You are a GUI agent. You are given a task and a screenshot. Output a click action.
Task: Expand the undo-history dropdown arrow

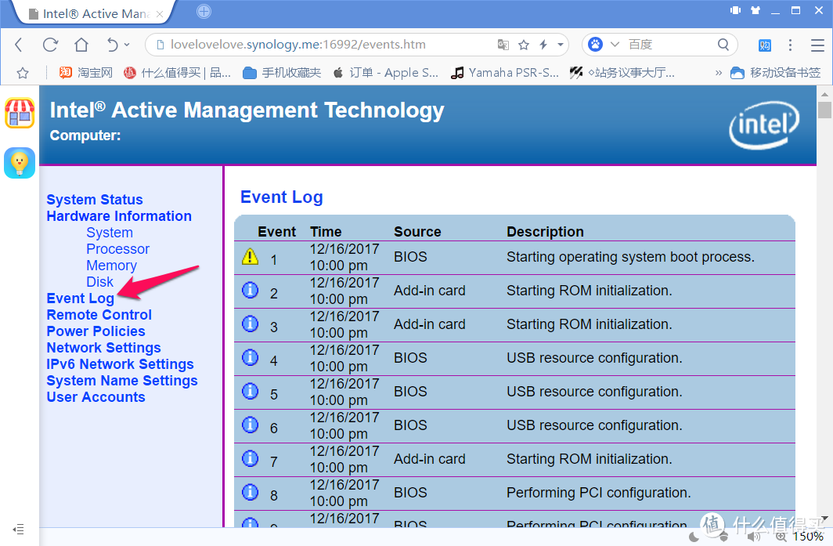click(128, 45)
